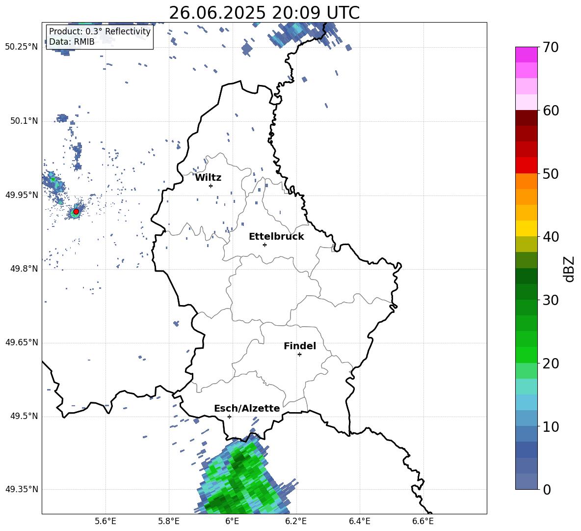Screen dimensions: 581x531
Task: Click the 6.6°E longitude label
Action: point(423,522)
